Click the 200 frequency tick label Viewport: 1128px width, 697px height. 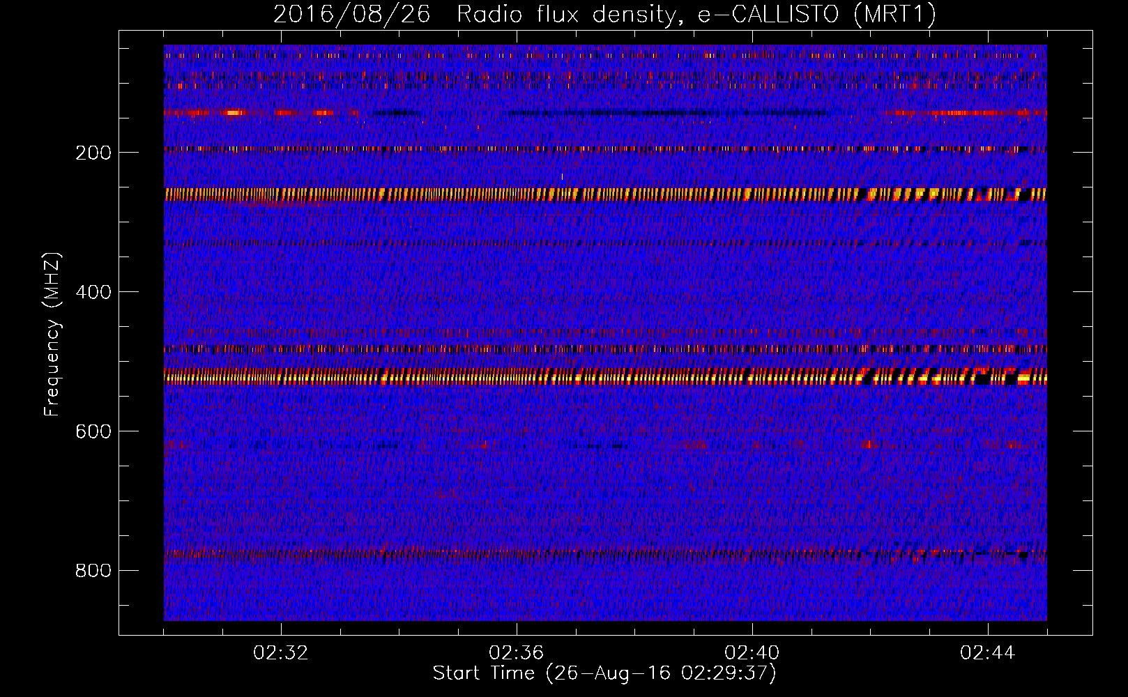(93, 153)
